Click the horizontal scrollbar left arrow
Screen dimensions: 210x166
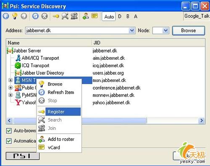9,121
